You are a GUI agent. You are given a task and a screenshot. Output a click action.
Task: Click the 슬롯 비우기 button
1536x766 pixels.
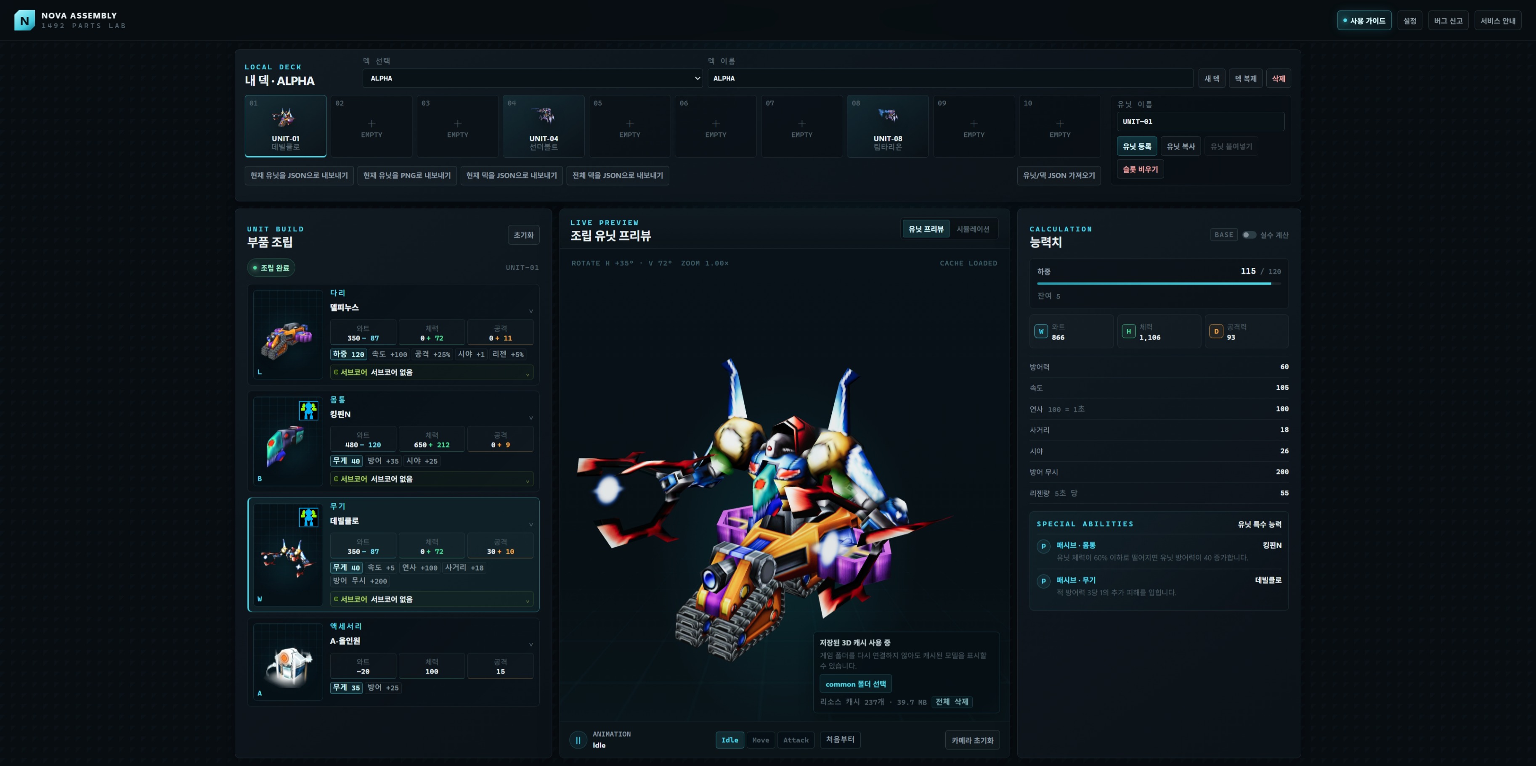[x=1140, y=169]
